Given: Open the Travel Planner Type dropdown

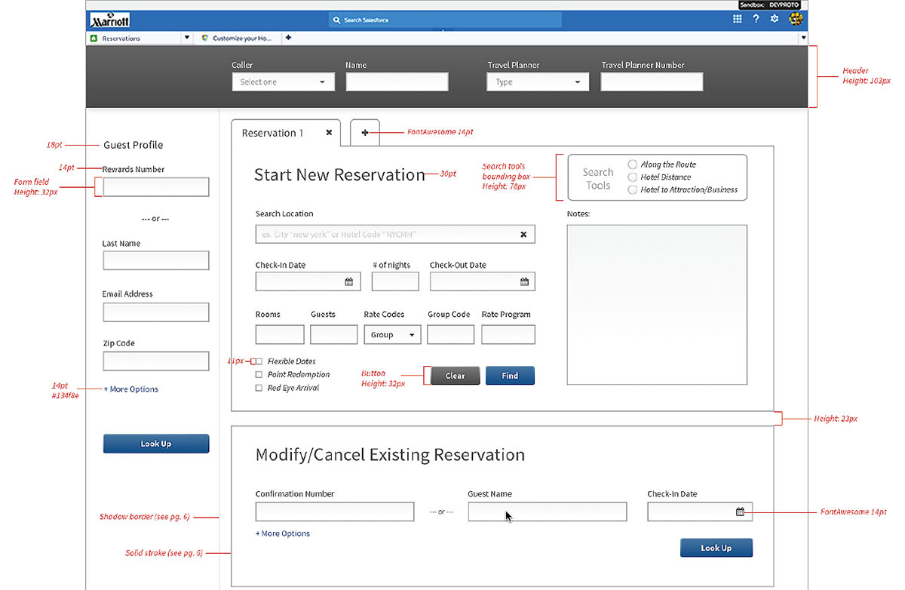Looking at the screenshot, I should (x=538, y=81).
